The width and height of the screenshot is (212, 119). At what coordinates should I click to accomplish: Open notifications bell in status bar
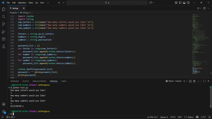tap(209, 117)
